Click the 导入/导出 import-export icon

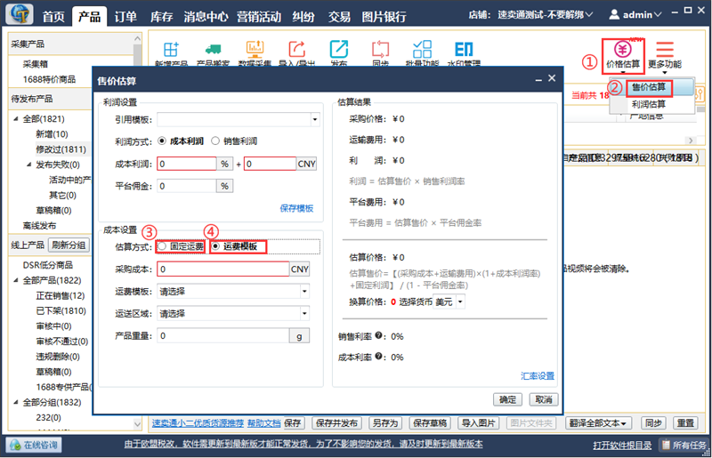(296, 49)
